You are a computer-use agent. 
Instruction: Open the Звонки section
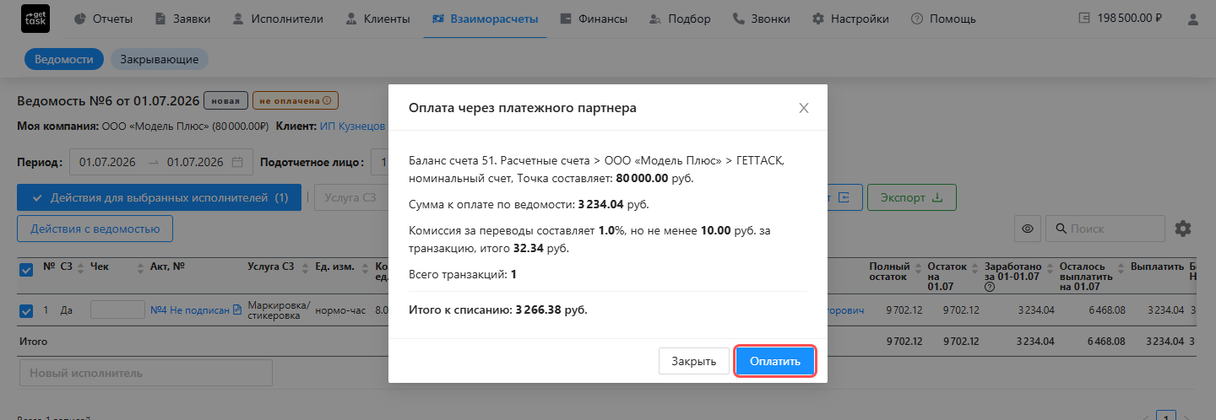pos(761,19)
